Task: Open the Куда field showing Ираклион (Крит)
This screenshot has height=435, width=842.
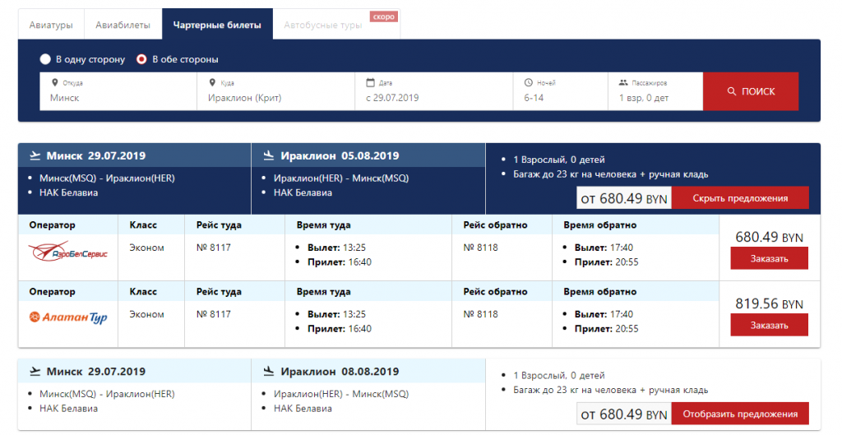Action: coord(276,91)
